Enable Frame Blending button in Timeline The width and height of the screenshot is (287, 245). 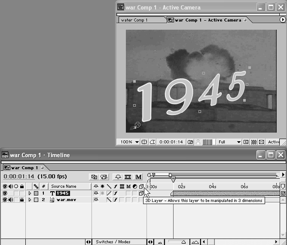[x=128, y=177]
